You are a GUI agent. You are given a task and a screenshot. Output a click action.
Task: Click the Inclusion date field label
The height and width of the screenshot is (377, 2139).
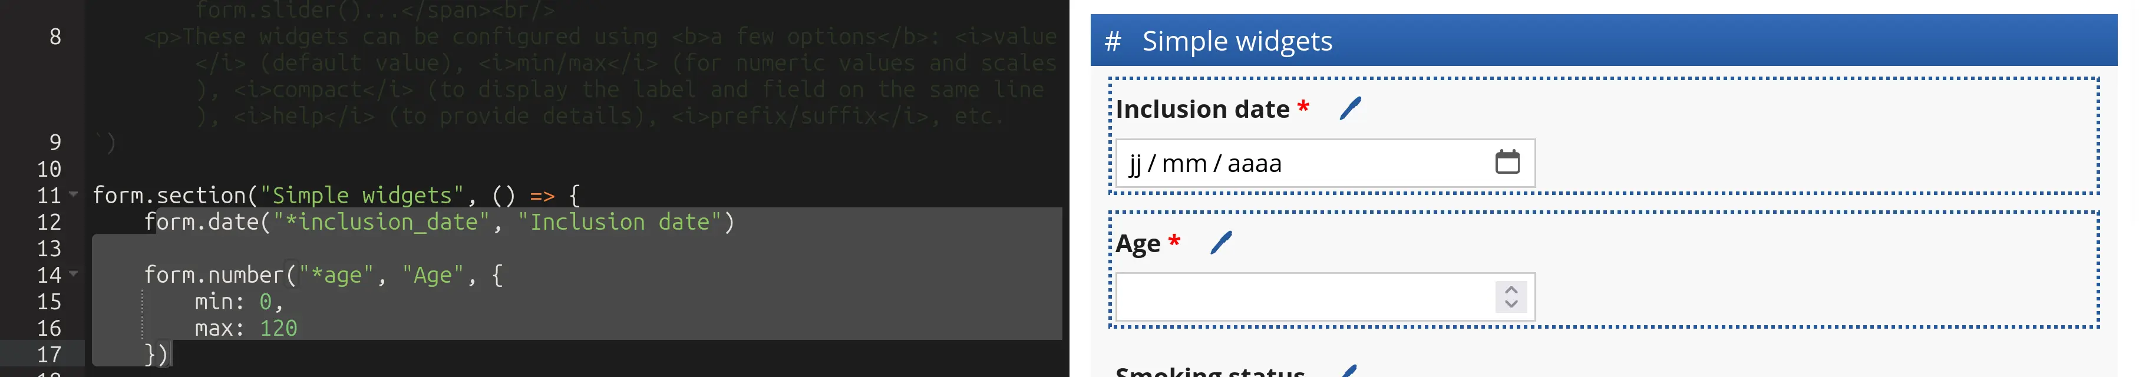click(x=1201, y=109)
